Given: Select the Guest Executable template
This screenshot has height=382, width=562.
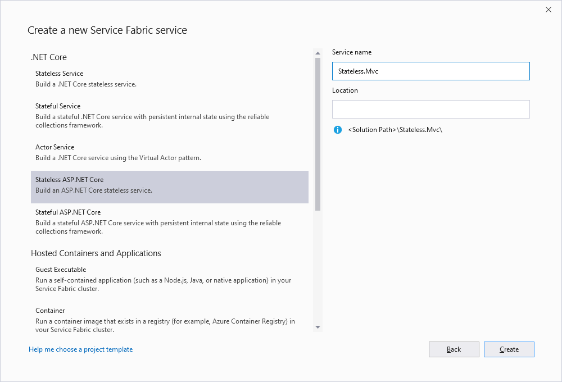Looking at the screenshot, I should click(169, 279).
